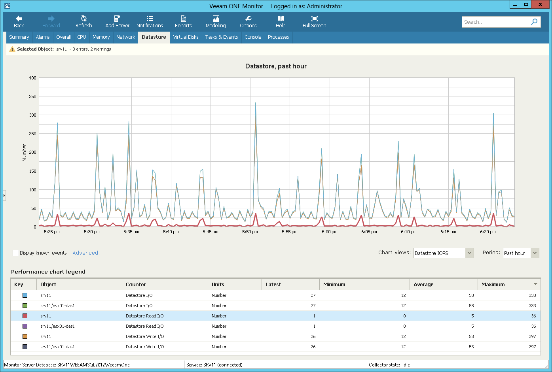Open the Reports toolbar item
Viewport: 552px width, 372px height.
click(x=183, y=22)
